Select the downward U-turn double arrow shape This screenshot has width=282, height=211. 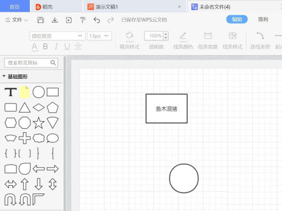pyautogui.click(x=25, y=200)
